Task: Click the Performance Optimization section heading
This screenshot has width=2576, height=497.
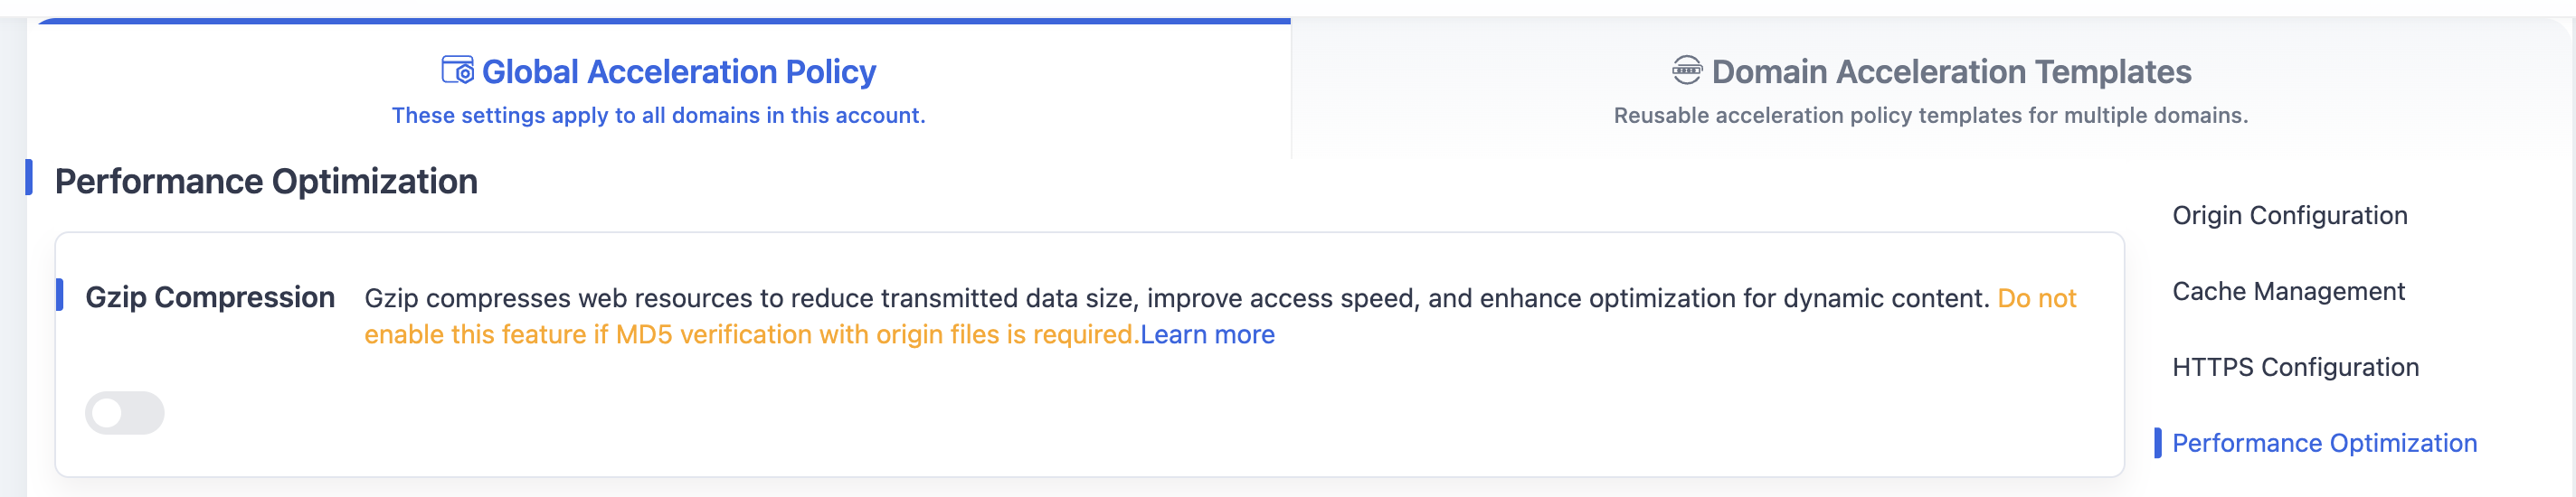Action: tap(266, 181)
